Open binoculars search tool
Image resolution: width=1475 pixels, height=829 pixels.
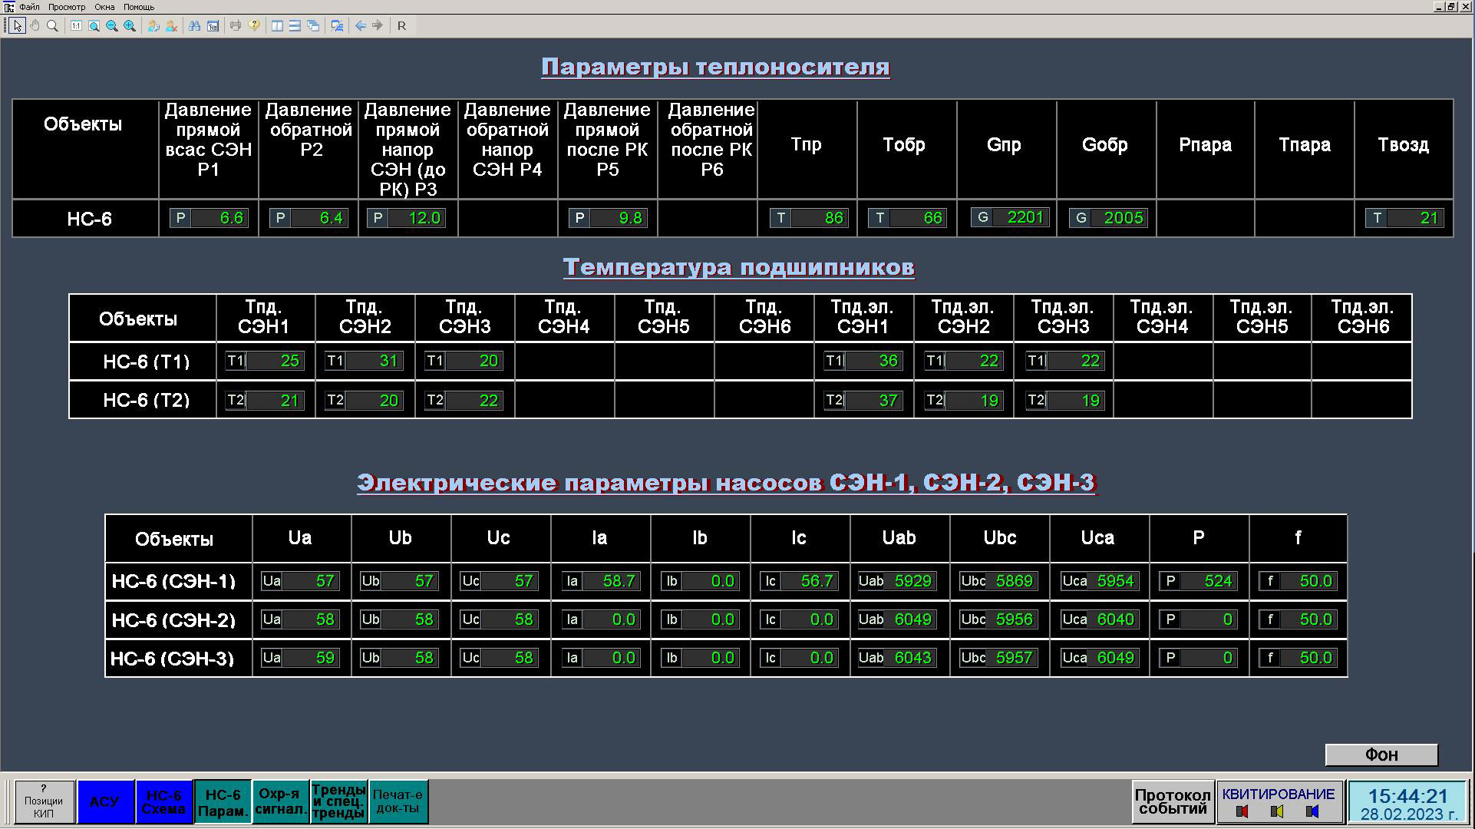click(195, 26)
